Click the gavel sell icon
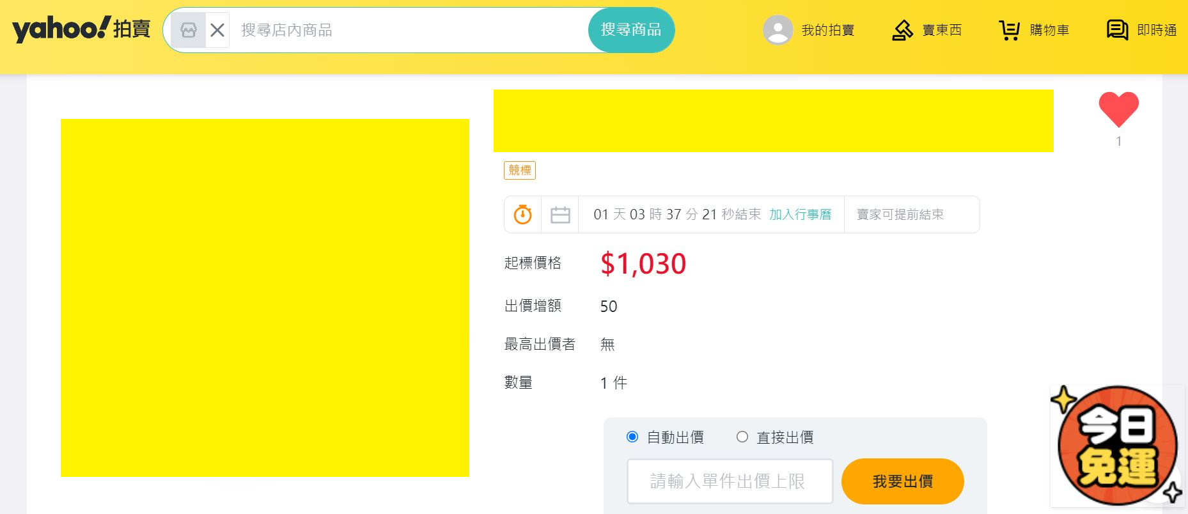This screenshot has height=514, width=1188. coord(902,30)
